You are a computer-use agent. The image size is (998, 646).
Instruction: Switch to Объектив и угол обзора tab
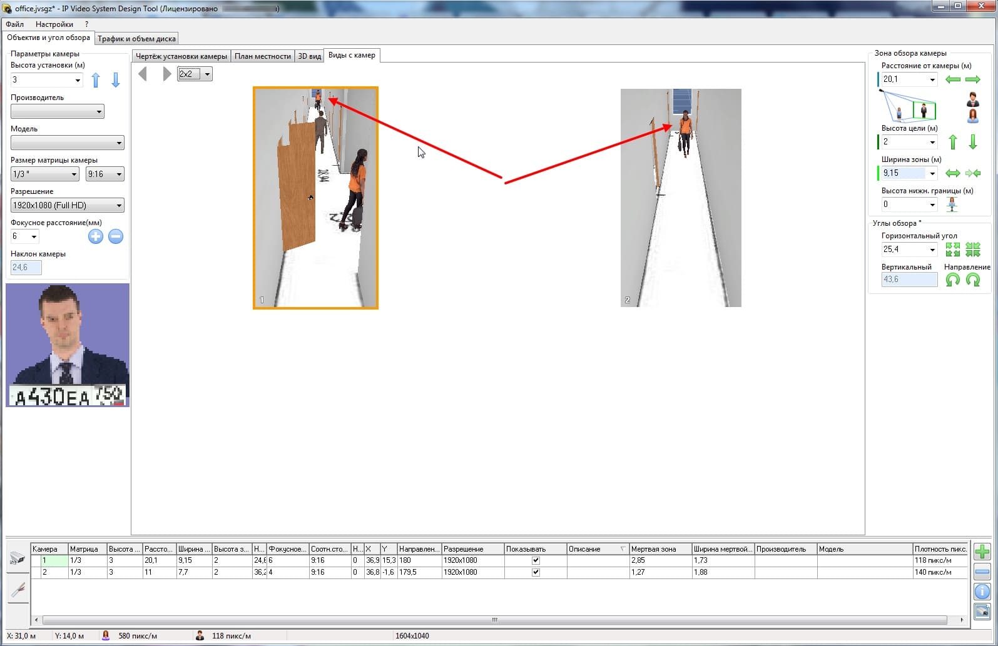point(48,38)
